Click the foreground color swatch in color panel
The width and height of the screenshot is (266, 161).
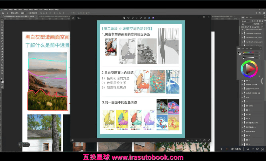click(239, 53)
